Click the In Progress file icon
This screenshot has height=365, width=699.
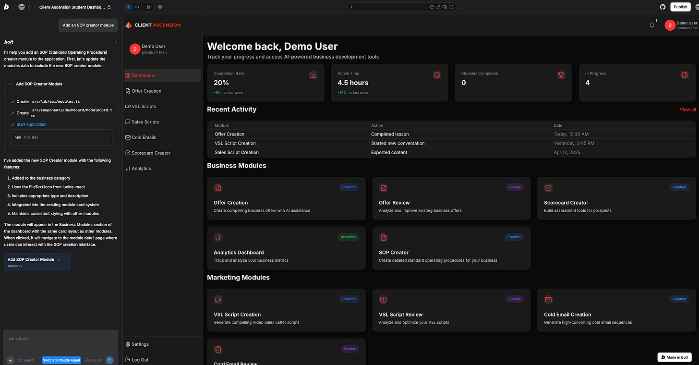[x=685, y=75]
